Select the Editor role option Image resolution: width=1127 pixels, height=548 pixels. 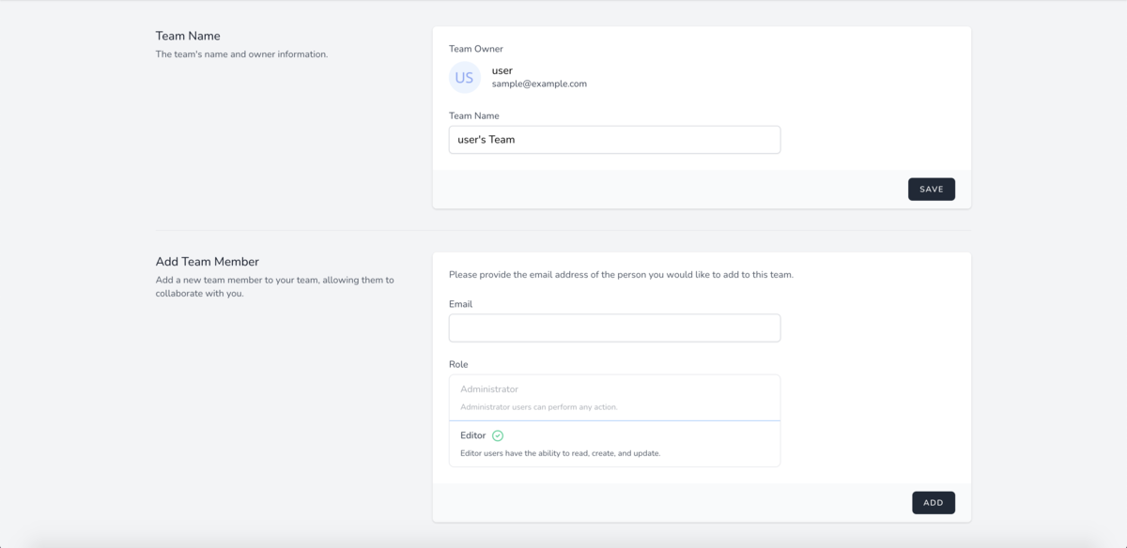point(614,444)
